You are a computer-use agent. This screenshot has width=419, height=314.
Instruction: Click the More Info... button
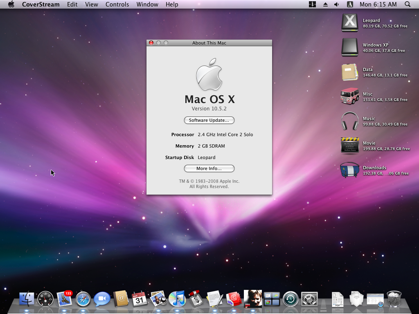coord(209,168)
